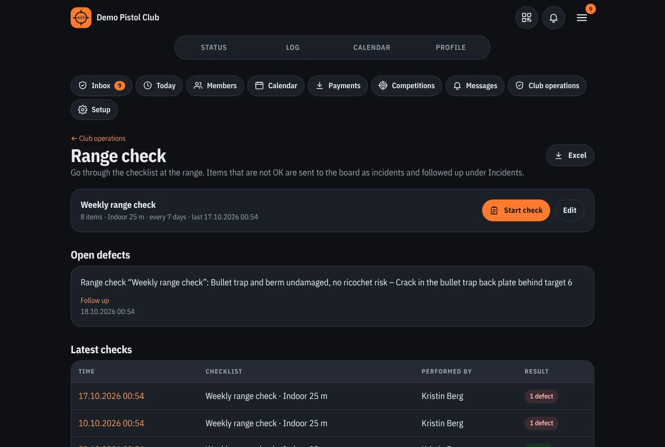Click the Follow up link on open defect
The image size is (665, 447).
(x=95, y=301)
